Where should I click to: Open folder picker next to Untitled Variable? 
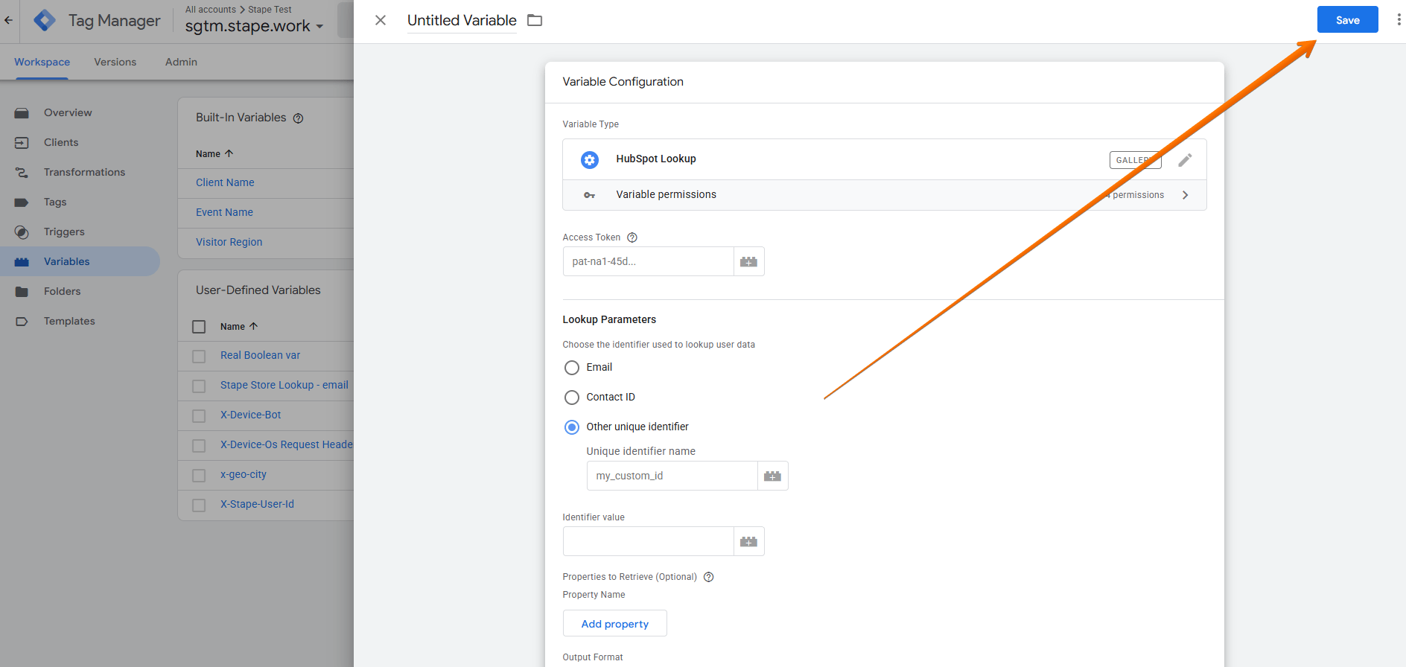(x=535, y=20)
